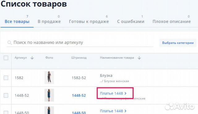The image size is (198, 114).
Task: Open the Плохое описание tab
Action: pos(172,21)
